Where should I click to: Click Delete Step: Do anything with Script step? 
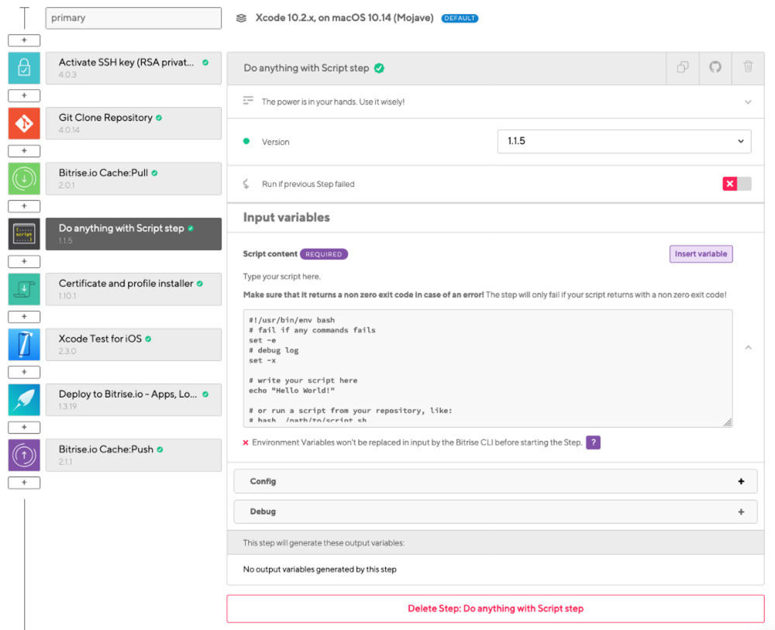coord(495,608)
